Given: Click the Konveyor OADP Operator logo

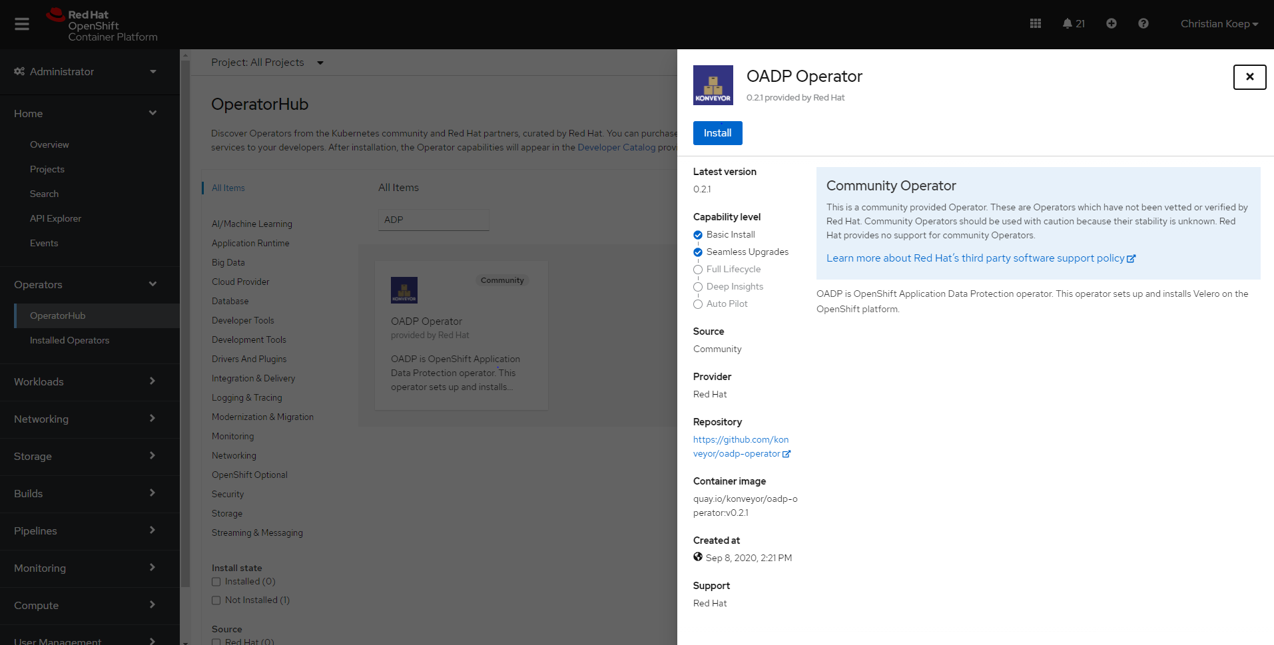Looking at the screenshot, I should [713, 85].
